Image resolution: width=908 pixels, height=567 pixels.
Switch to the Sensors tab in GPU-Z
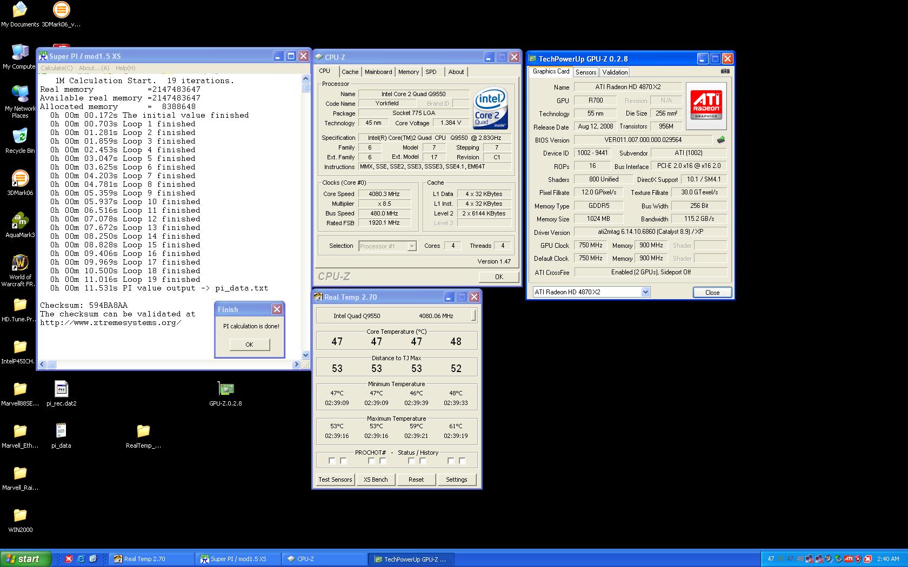click(x=586, y=72)
